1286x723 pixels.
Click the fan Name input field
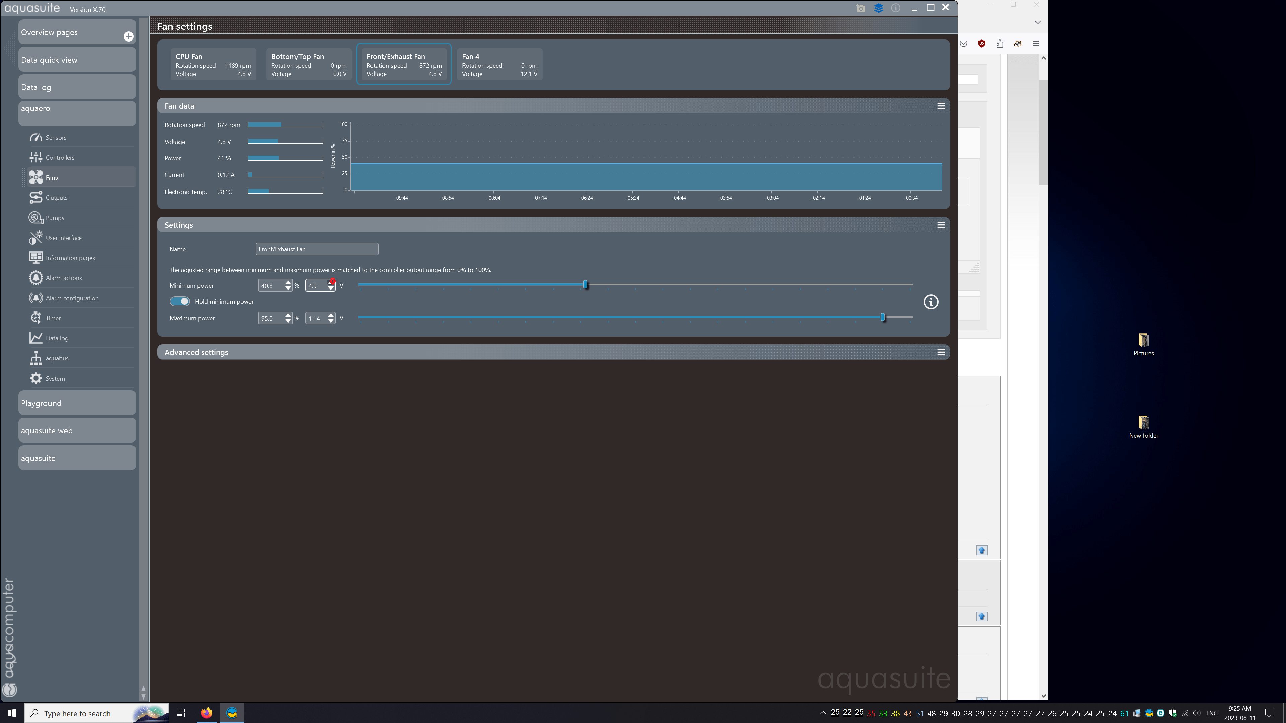(x=316, y=249)
